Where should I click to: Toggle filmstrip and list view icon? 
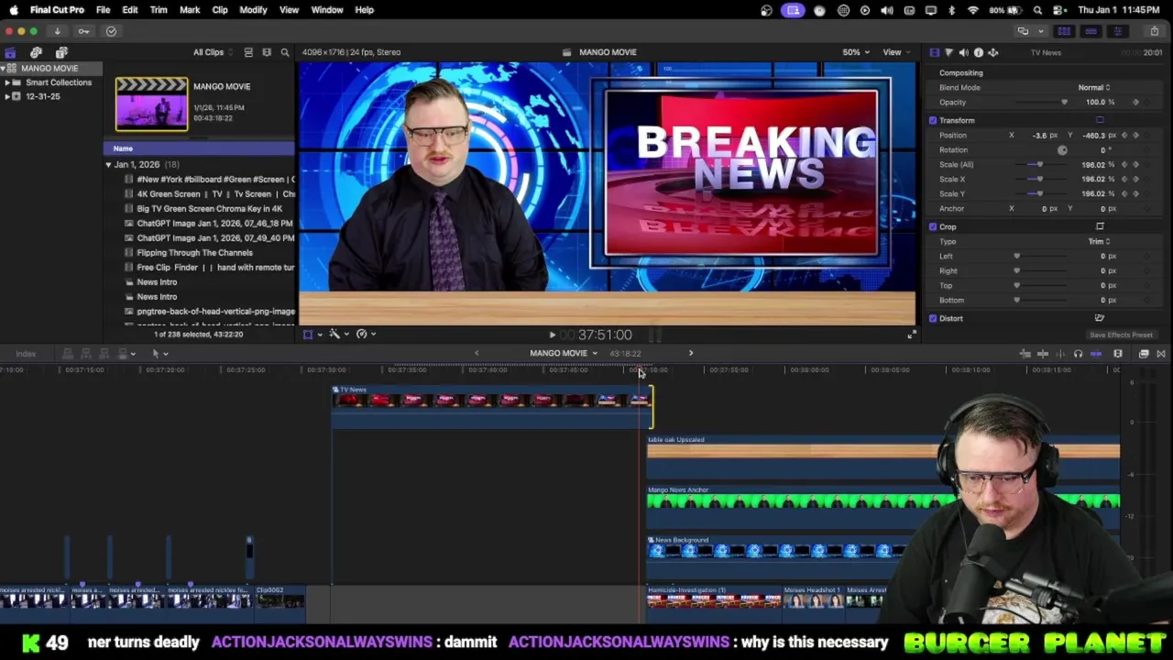[x=248, y=52]
